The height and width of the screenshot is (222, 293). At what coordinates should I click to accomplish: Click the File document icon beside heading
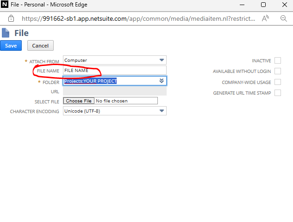(6, 33)
